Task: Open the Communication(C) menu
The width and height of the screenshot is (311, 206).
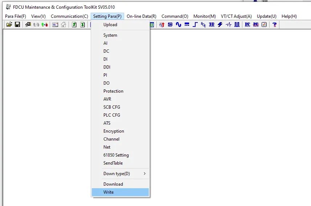Action: click(x=69, y=16)
